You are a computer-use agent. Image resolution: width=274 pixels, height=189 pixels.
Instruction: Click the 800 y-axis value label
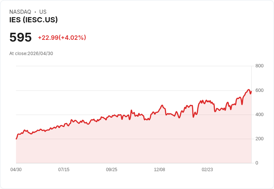click(259, 66)
